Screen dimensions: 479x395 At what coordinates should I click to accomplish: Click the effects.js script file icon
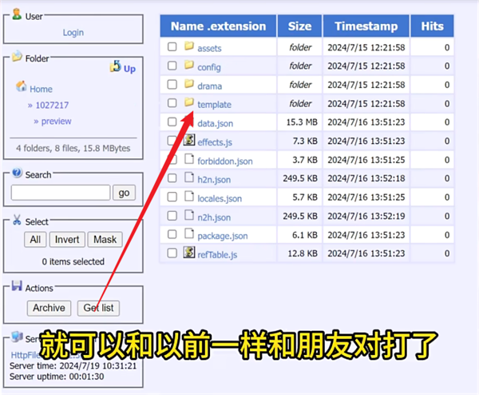189,141
